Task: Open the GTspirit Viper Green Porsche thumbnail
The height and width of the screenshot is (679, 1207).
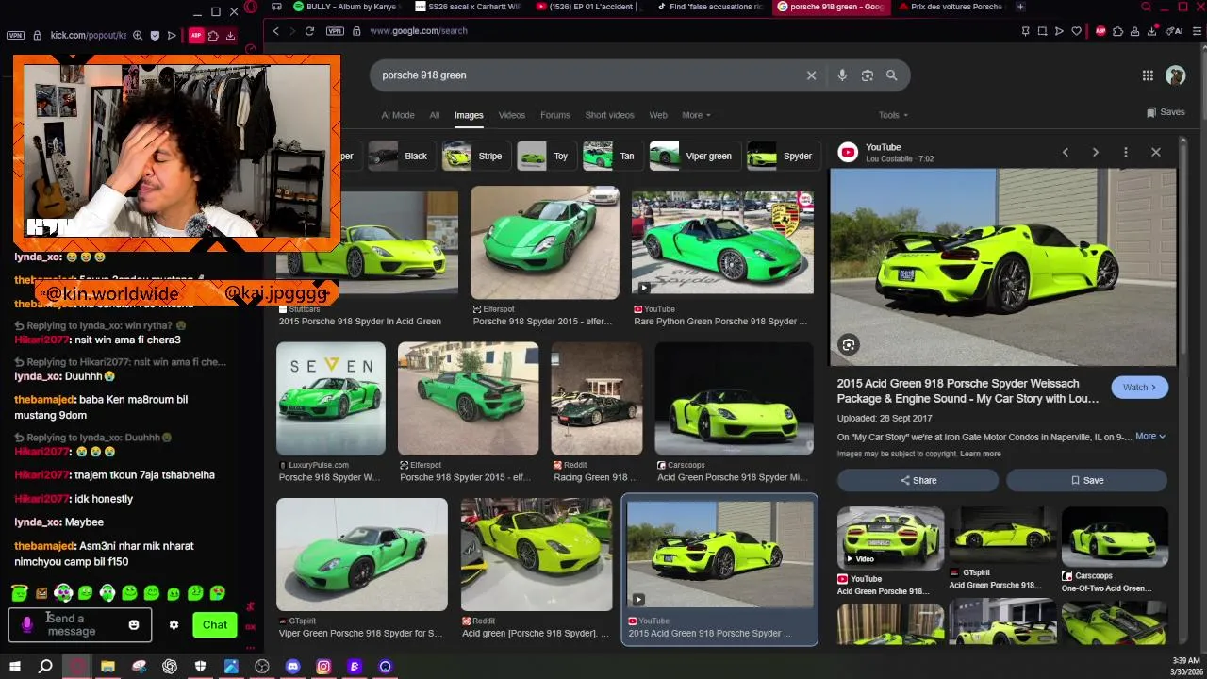Action: 362,555
